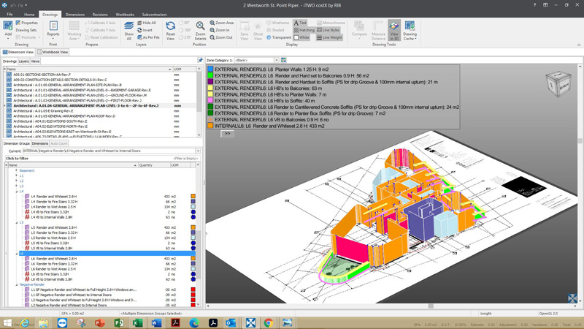Open the Dimension Groups tab
The image size is (584, 329).
[16, 143]
